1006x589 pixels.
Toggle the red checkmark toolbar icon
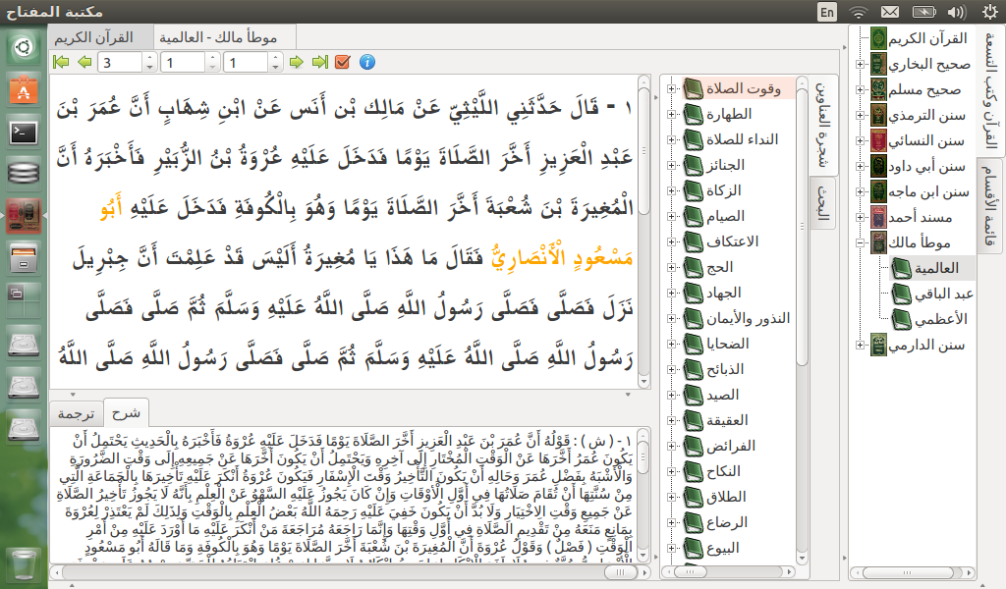(x=342, y=60)
